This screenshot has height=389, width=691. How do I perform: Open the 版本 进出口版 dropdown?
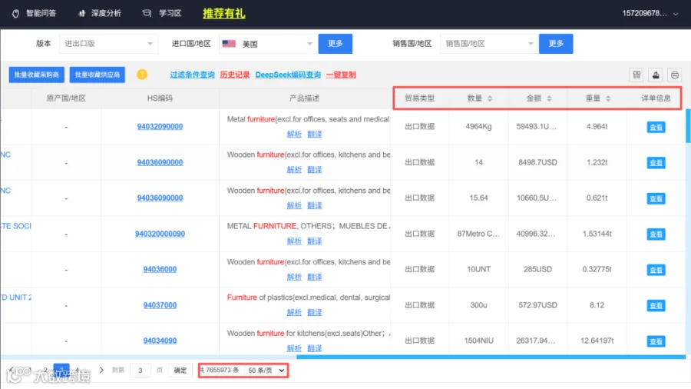[x=108, y=44]
